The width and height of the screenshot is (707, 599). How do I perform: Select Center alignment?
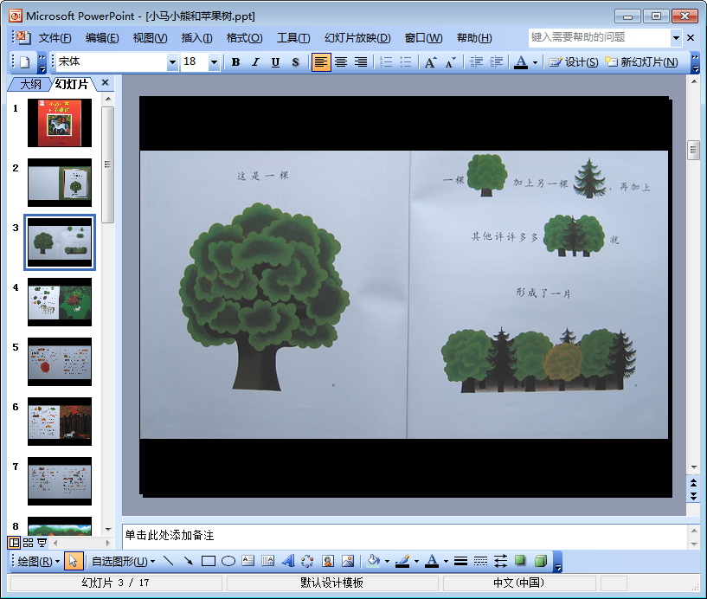(x=341, y=62)
